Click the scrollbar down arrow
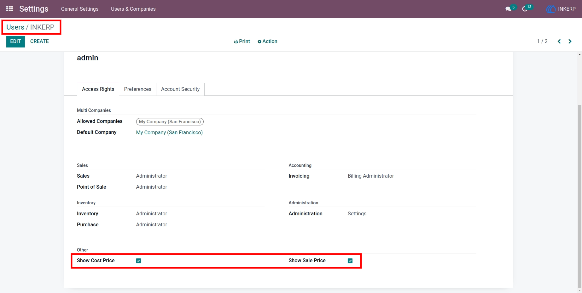This screenshot has width=582, height=293. coord(579,290)
